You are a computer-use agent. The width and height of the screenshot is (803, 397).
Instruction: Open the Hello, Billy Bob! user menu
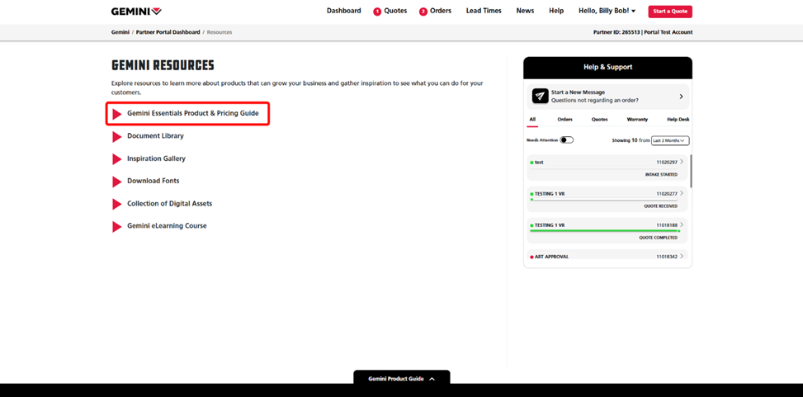(607, 12)
